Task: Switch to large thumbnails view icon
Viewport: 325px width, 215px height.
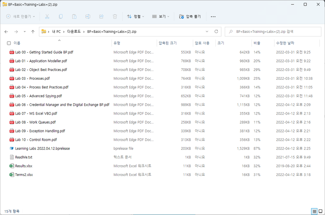Action: 320,211
